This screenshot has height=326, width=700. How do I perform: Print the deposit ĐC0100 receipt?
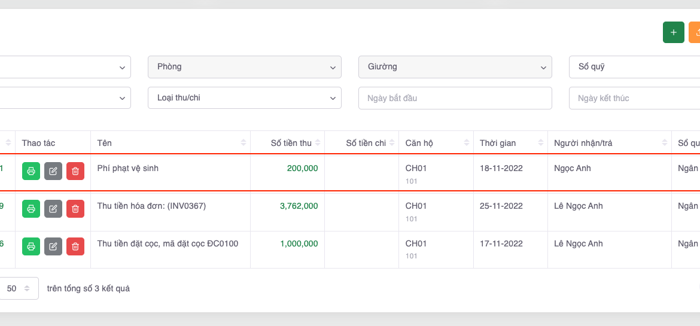[x=31, y=246]
